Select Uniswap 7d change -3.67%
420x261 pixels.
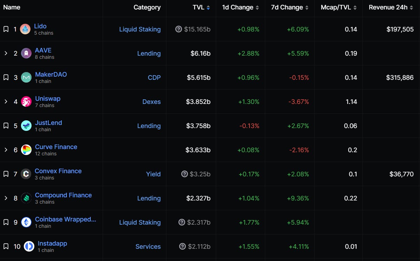[x=299, y=101]
